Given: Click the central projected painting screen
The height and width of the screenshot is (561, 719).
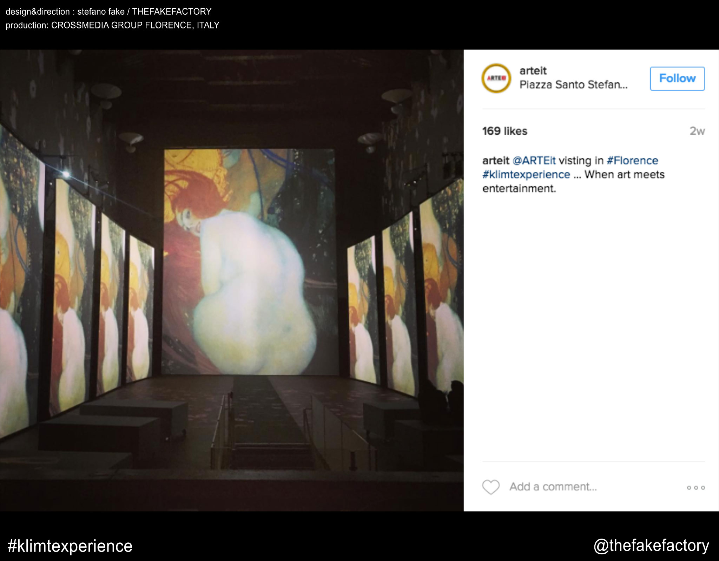Looking at the screenshot, I should click(249, 261).
